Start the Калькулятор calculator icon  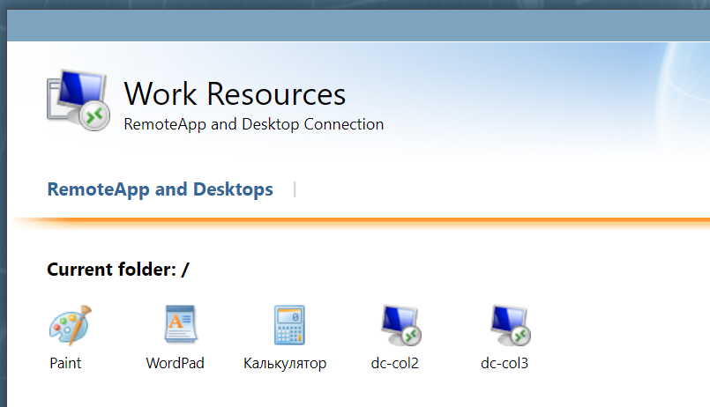click(289, 325)
